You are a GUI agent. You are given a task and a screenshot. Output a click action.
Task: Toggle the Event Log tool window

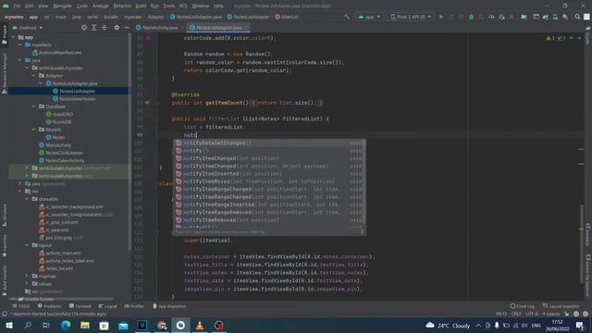point(523,306)
